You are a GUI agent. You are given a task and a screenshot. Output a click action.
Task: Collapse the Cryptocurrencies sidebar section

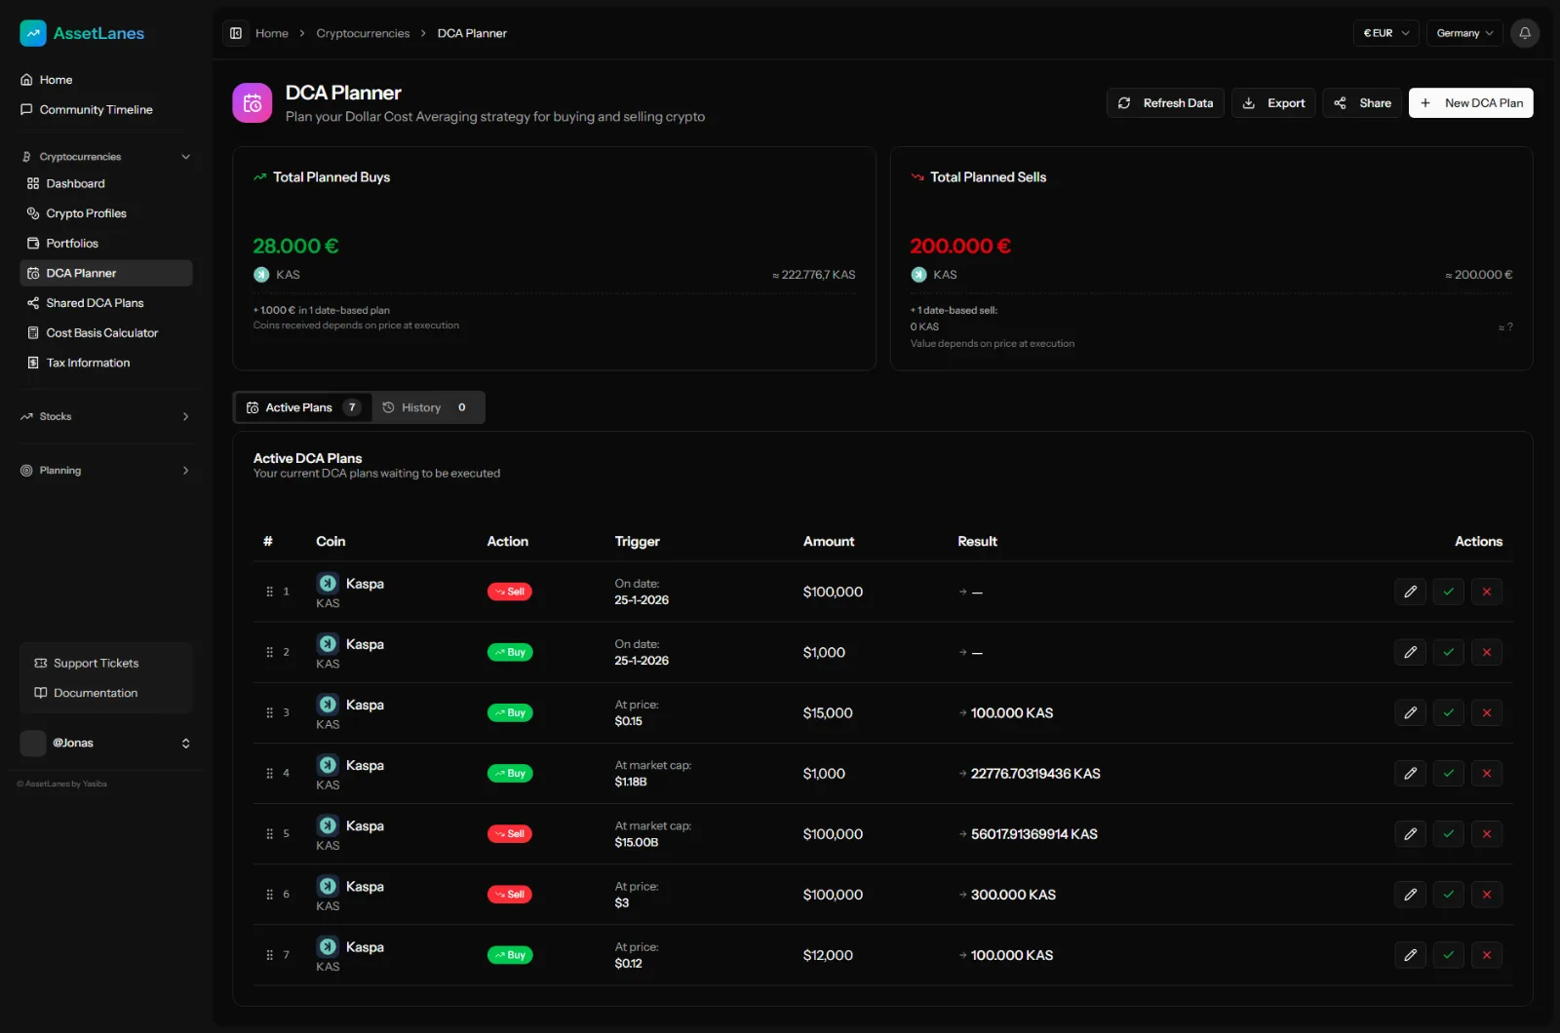click(x=106, y=157)
